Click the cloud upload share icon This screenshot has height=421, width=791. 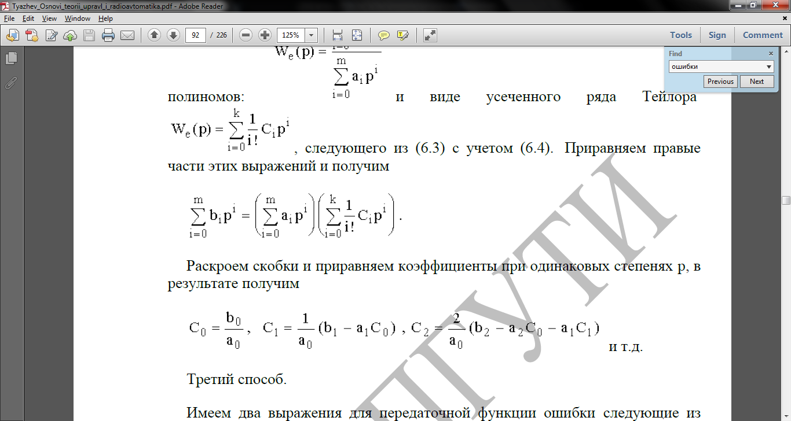coord(70,35)
